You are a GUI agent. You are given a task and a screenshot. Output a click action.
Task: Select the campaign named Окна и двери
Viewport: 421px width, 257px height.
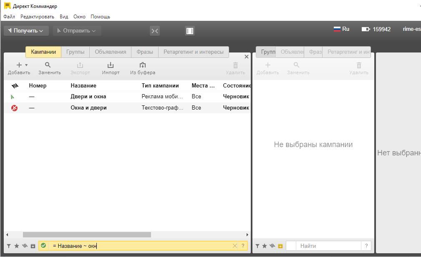88,108
